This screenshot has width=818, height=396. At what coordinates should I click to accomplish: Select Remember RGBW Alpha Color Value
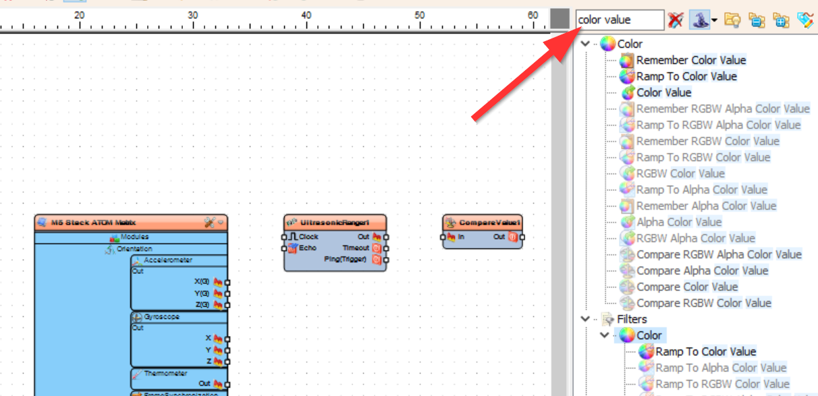coord(723,109)
